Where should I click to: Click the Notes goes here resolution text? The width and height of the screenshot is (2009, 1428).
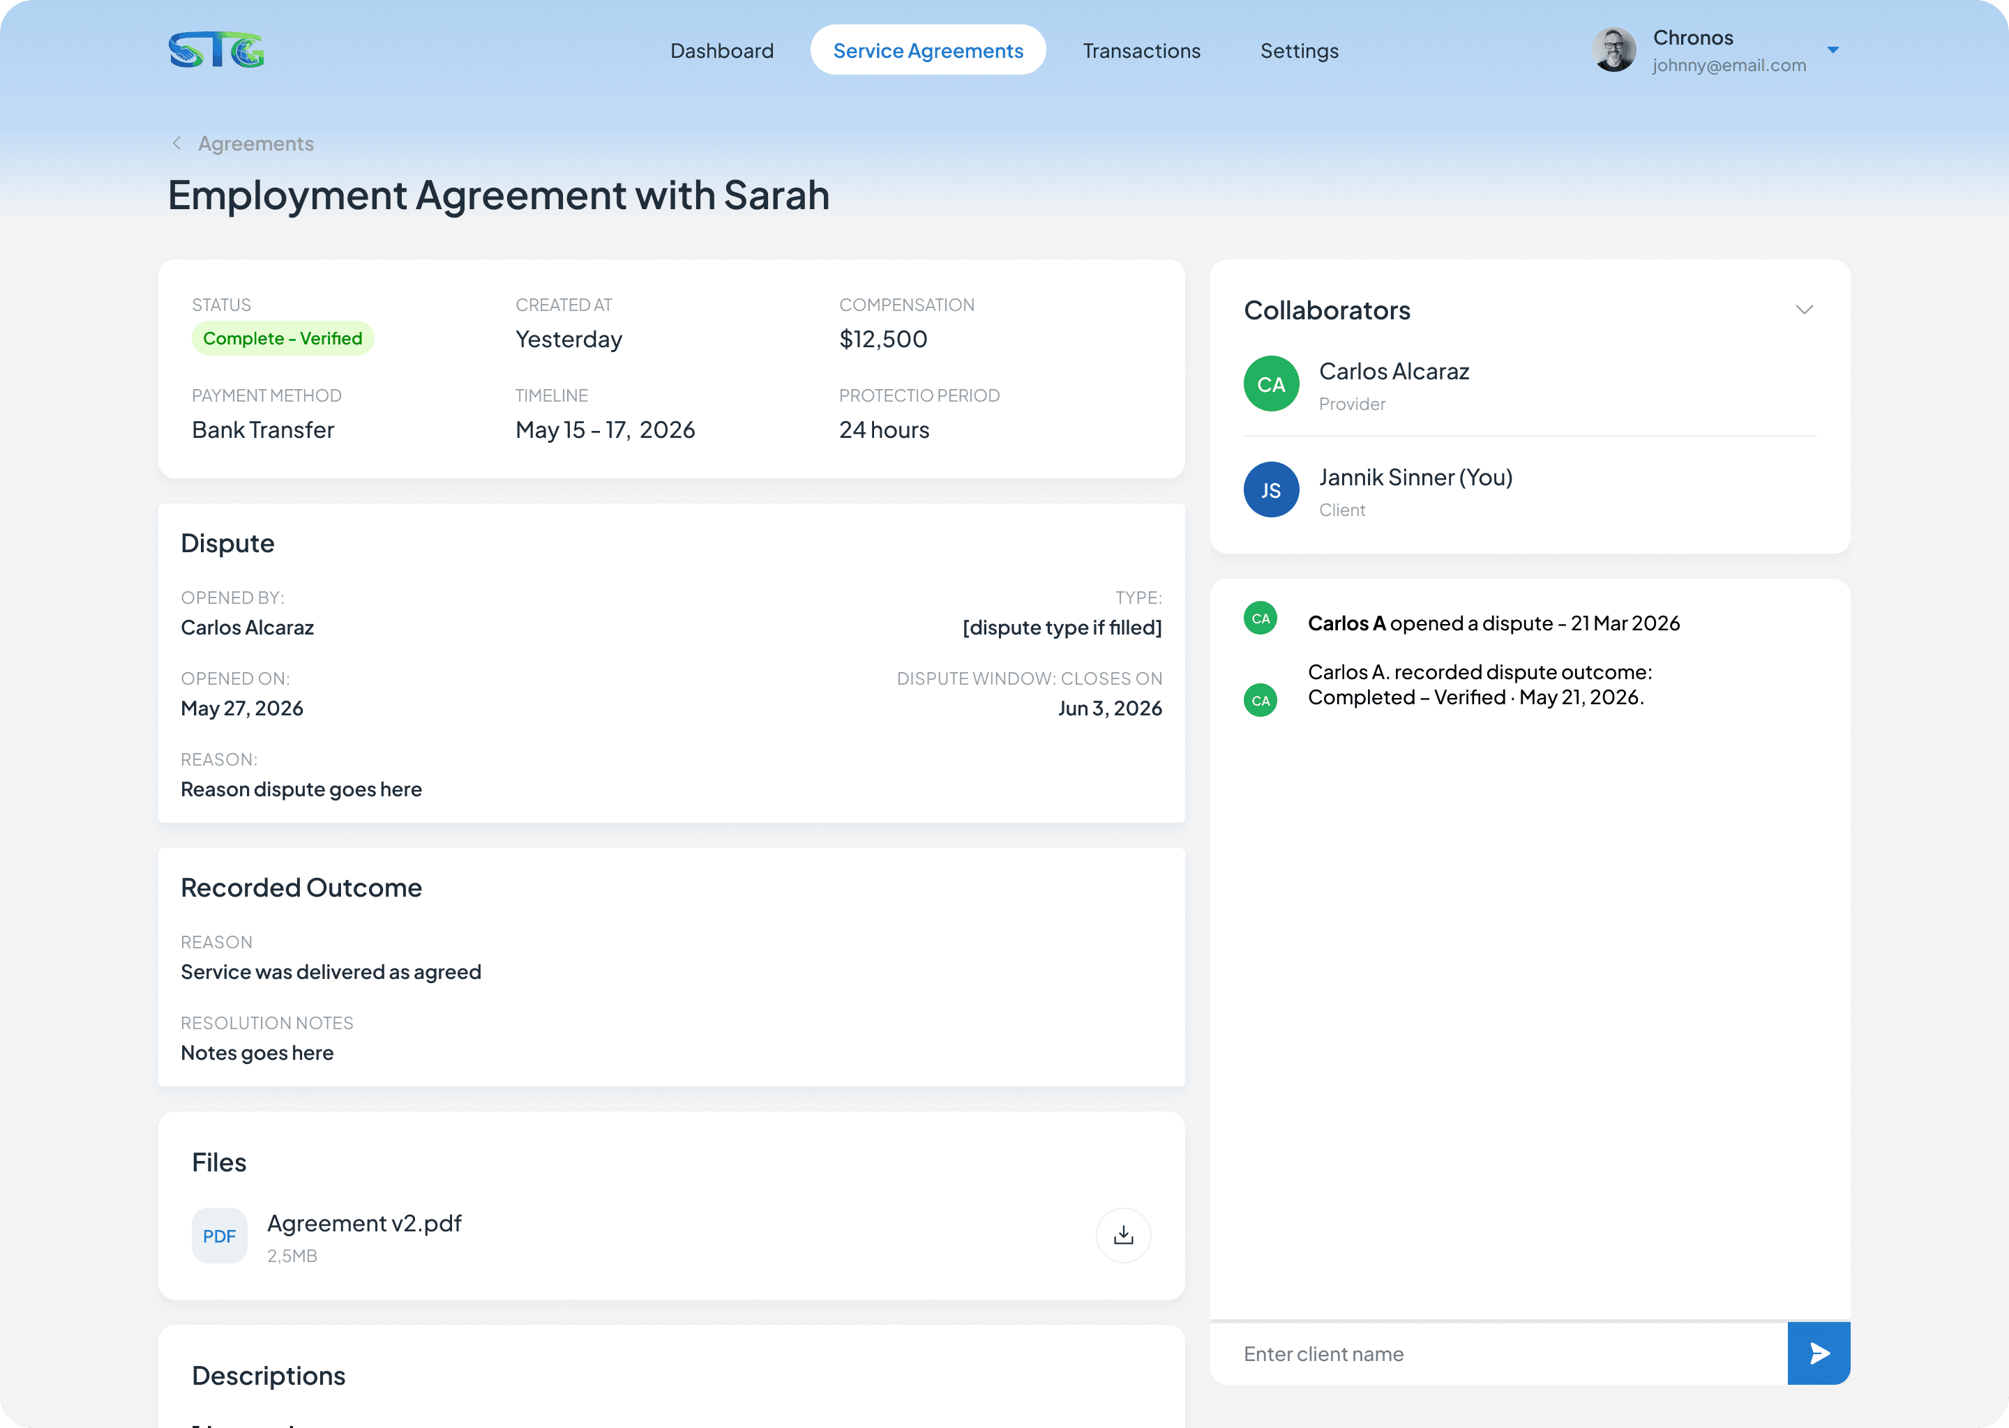pyautogui.click(x=257, y=1054)
